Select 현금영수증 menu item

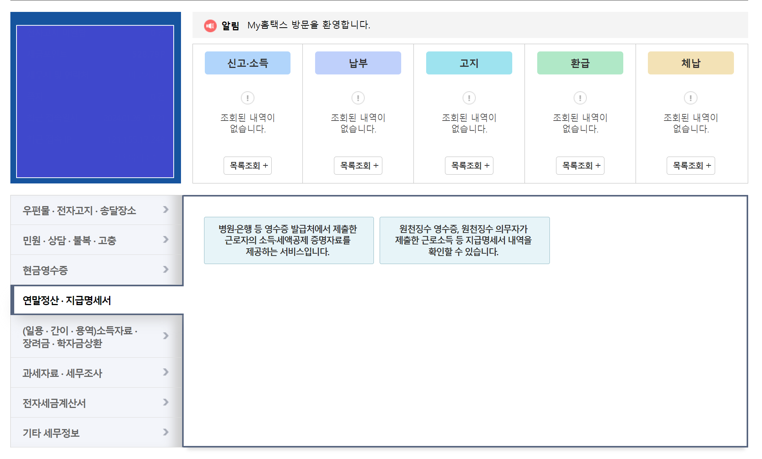(x=96, y=270)
